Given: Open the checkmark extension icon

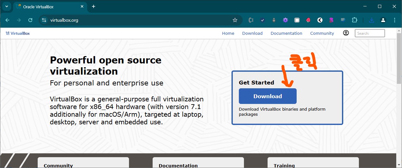Looking at the screenshot, I should point(262,20).
